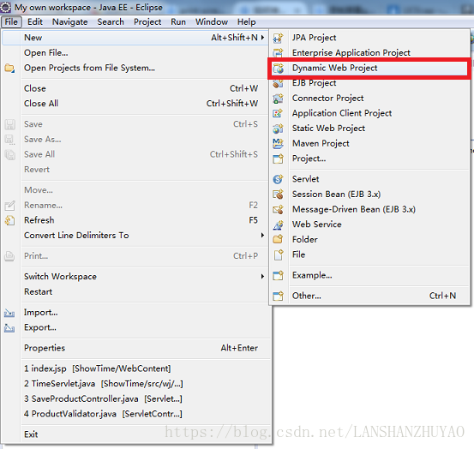
Task: Click the Folder icon in submenu
Action: click(278, 240)
